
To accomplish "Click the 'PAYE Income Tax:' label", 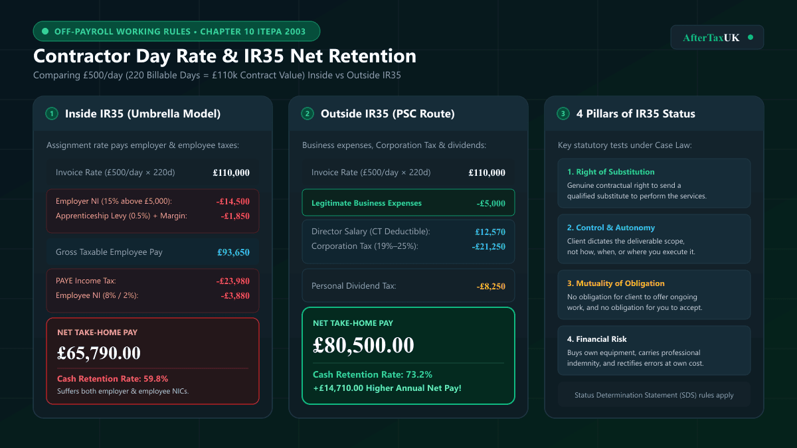I will 86,281.
